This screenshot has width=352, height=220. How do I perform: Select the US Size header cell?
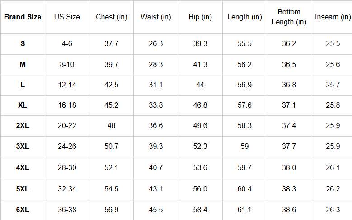tap(67, 17)
